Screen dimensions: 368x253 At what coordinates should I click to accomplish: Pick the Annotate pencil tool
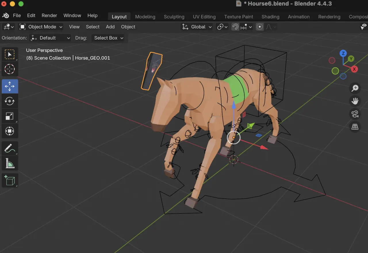point(10,148)
